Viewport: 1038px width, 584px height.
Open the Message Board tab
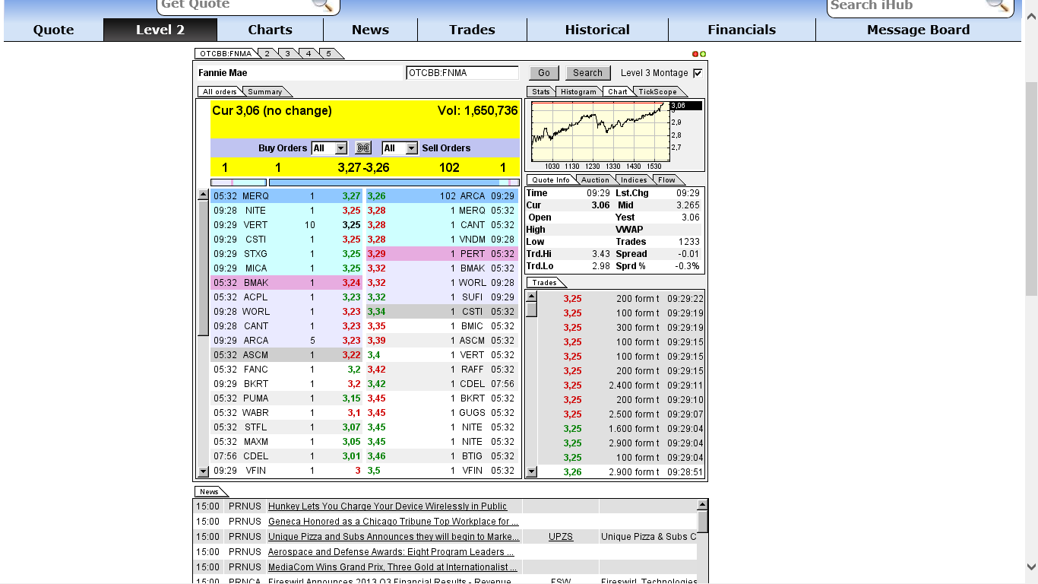pyautogui.click(x=918, y=30)
